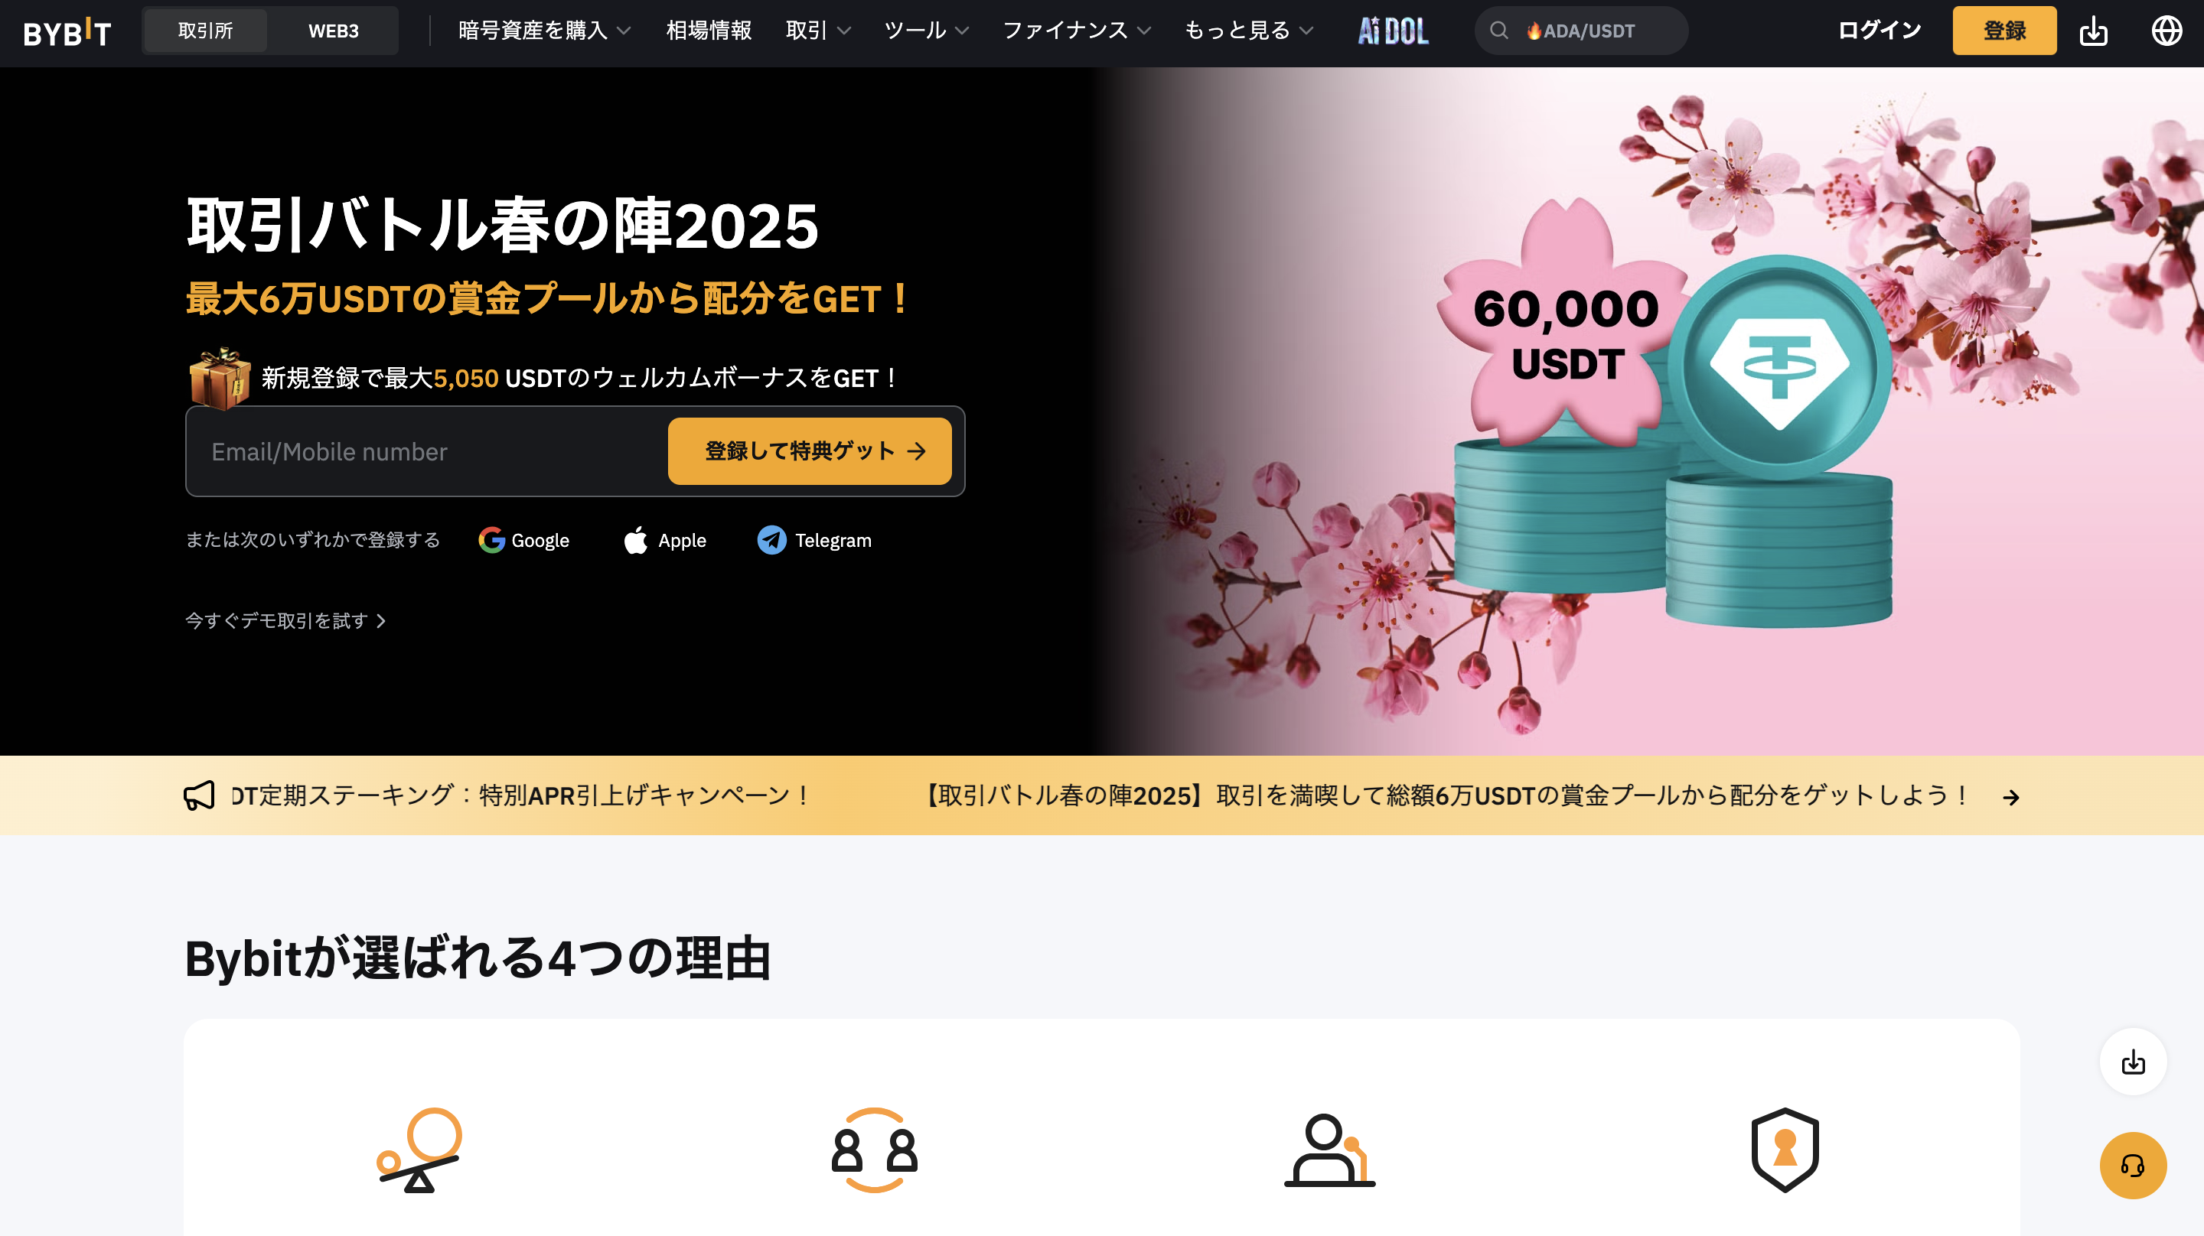The image size is (2204, 1236).
Task: Click the Bybit logo
Action: (x=67, y=32)
